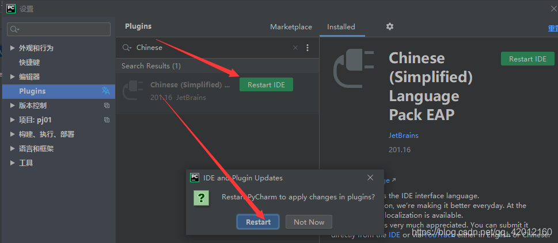Select the Chinese (Simplified) plugin result
558x243 pixels.
tap(217, 94)
